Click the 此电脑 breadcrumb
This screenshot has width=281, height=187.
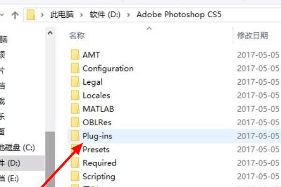tap(62, 14)
